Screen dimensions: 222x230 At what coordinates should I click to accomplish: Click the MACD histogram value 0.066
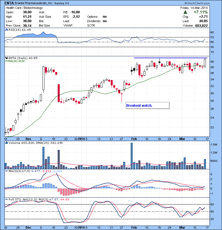coord(58,171)
